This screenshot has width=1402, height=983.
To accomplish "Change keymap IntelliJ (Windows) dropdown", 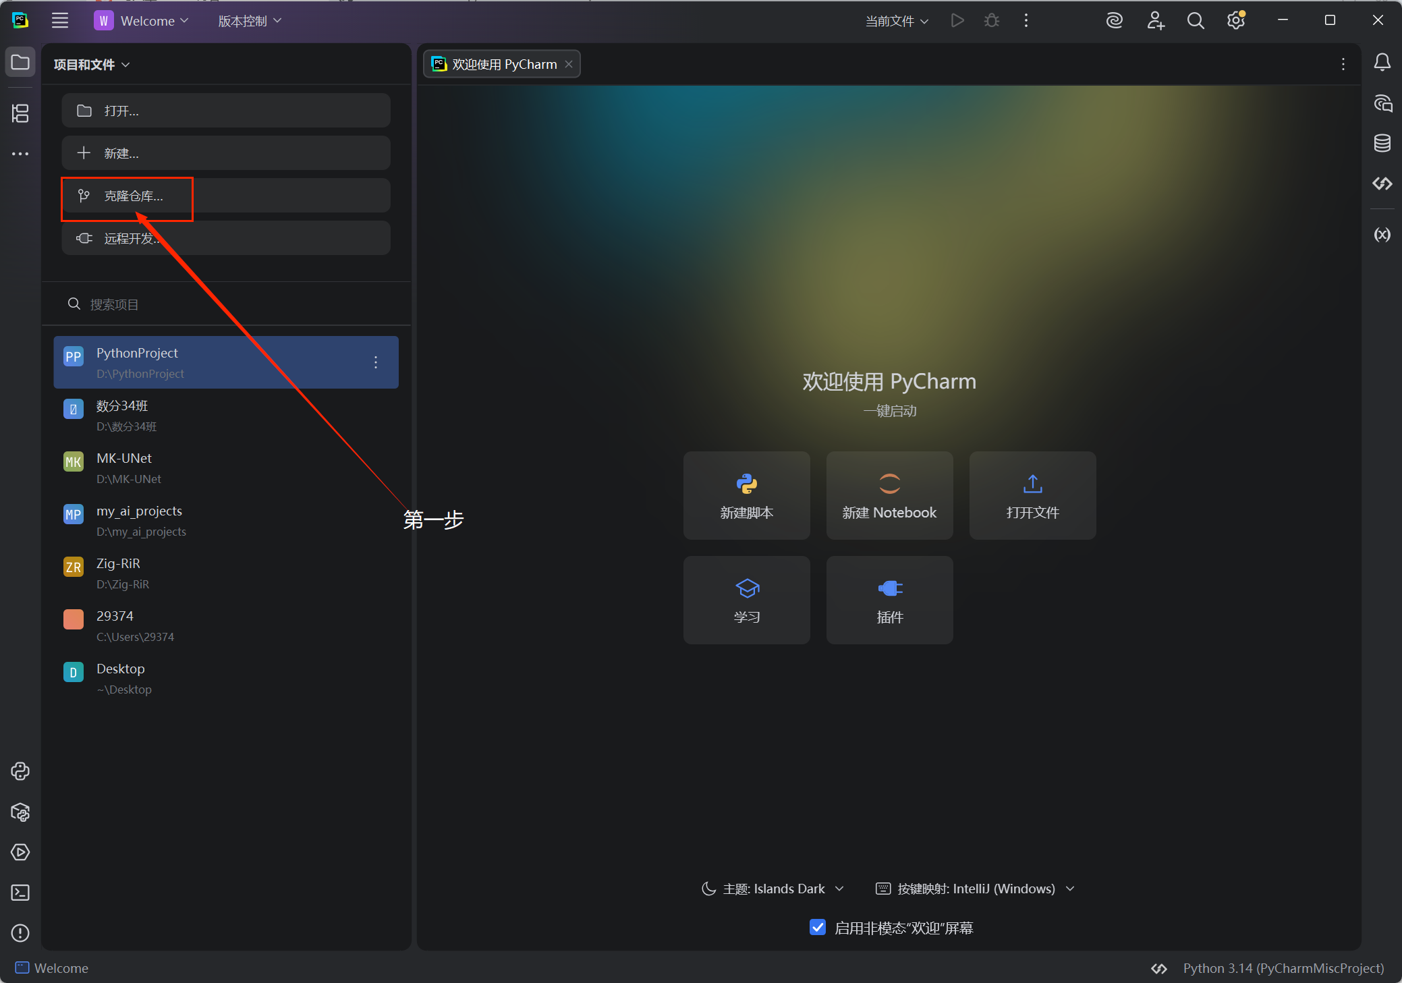I will click(976, 889).
